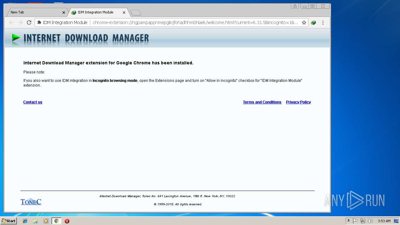Click the browser forward arrow
Screen dimensions: 400x225
click(20, 22)
